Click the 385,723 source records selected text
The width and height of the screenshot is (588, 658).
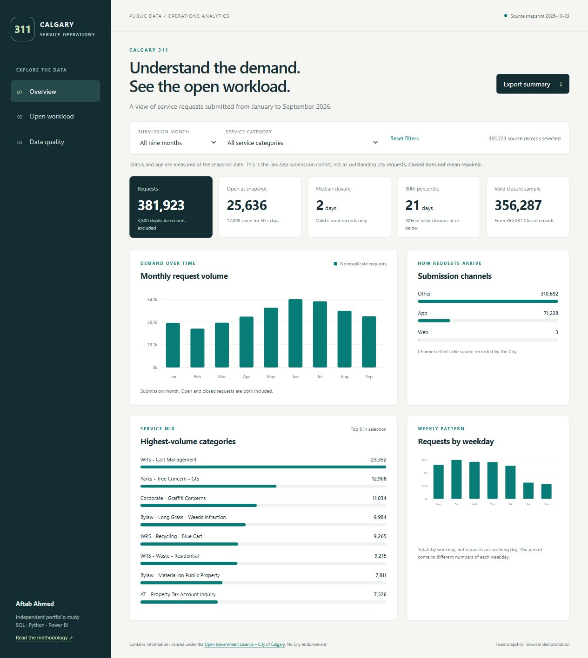[524, 138]
